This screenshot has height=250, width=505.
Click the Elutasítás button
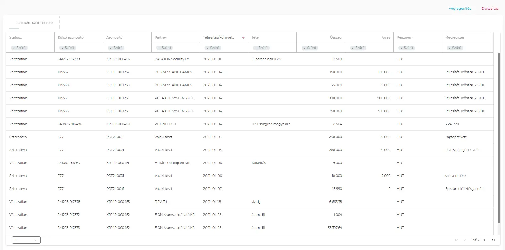tap(490, 9)
